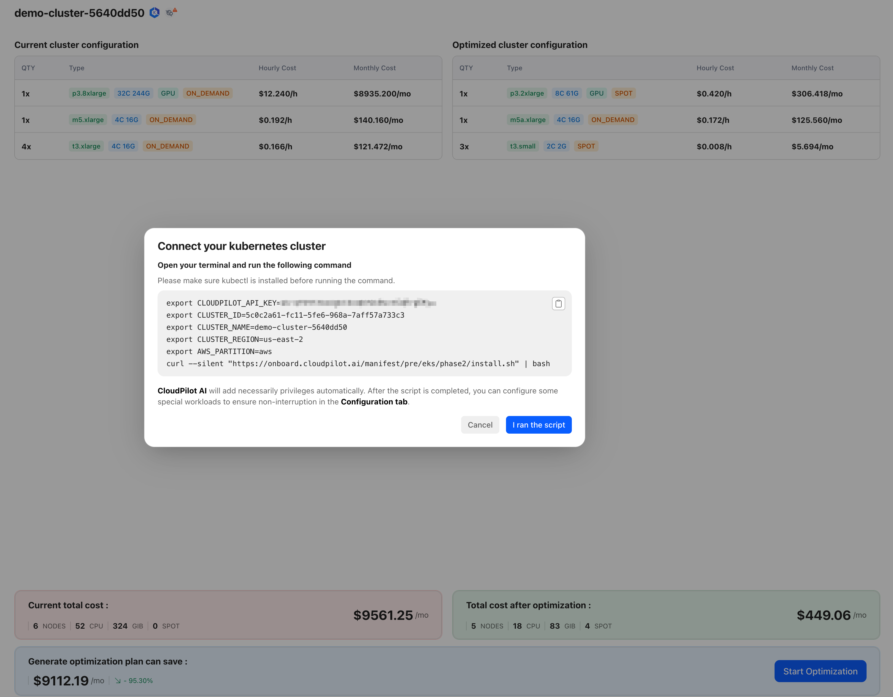Click the blue EKS hexagon icon
This screenshot has width=893, height=697.
(x=155, y=13)
